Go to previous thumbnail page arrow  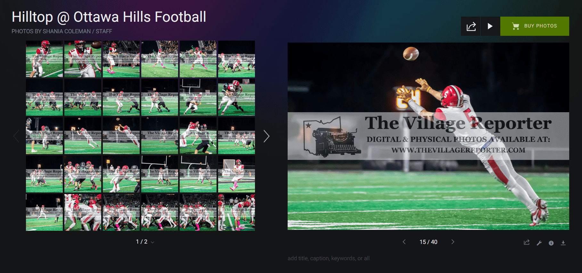pyautogui.click(x=16, y=136)
